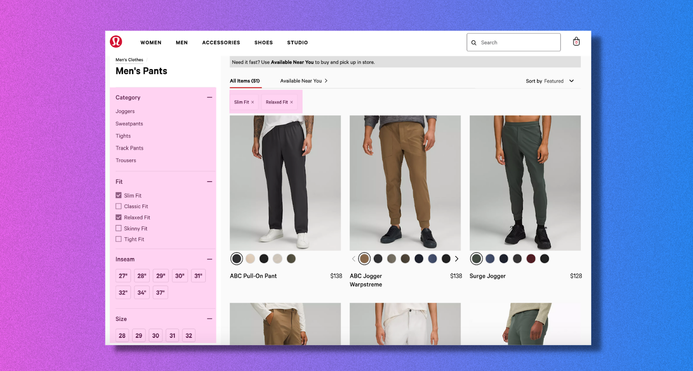Pick the selected green swatch for Surge Jogger
Screen dimensions: 693x371
coord(476,259)
